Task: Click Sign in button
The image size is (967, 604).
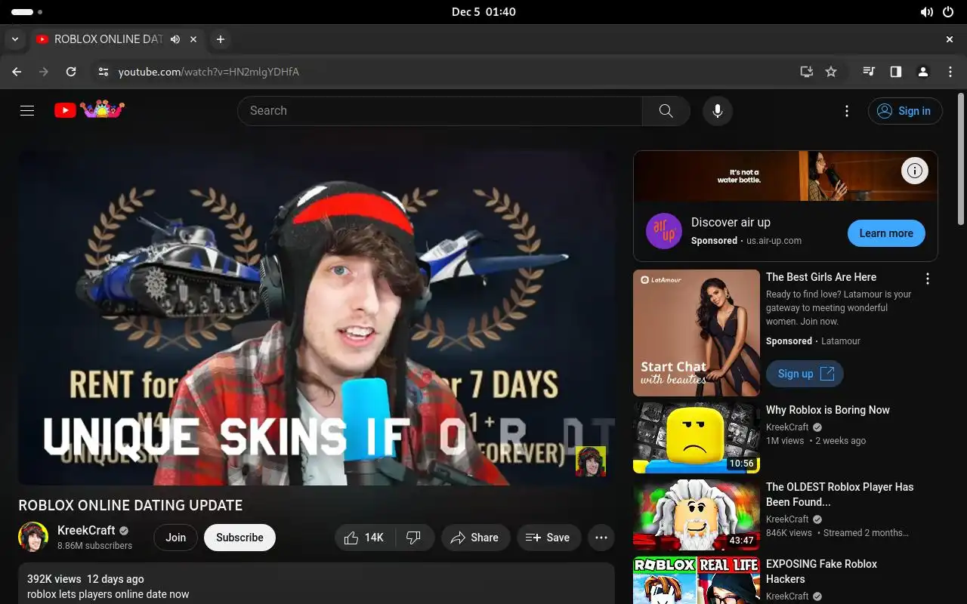Action: point(905,111)
